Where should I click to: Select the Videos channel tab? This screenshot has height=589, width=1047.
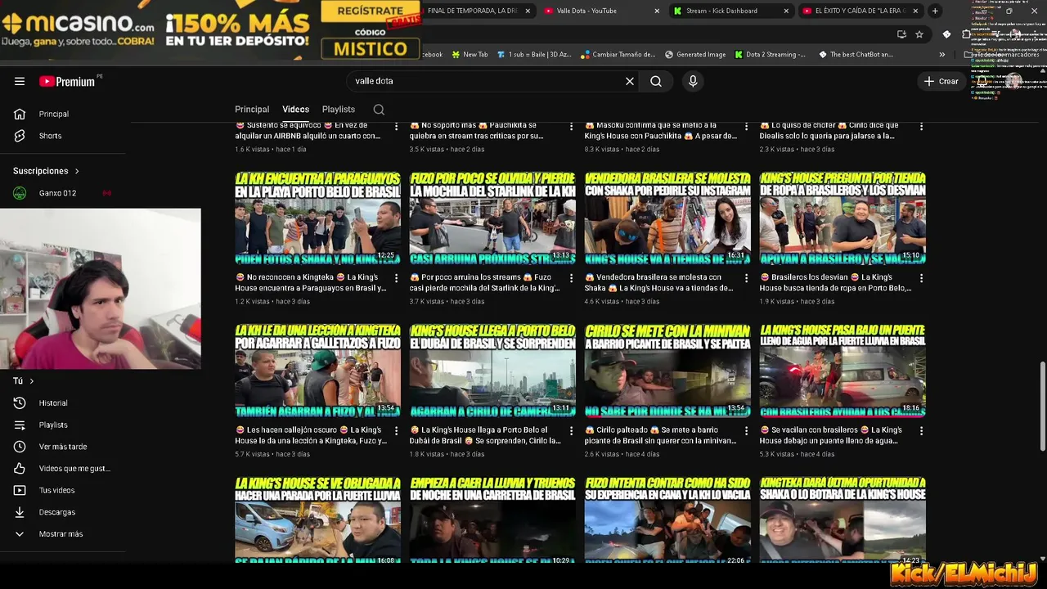click(296, 110)
